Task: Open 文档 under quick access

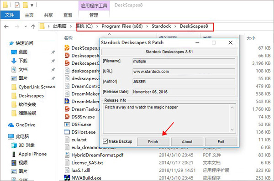Action: pos(23,69)
